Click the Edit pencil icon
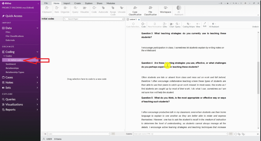 205,25
